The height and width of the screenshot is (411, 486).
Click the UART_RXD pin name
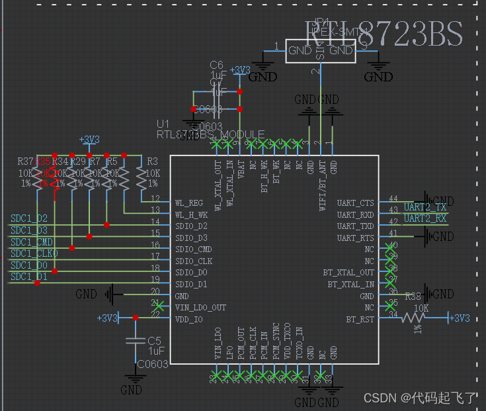point(356,215)
